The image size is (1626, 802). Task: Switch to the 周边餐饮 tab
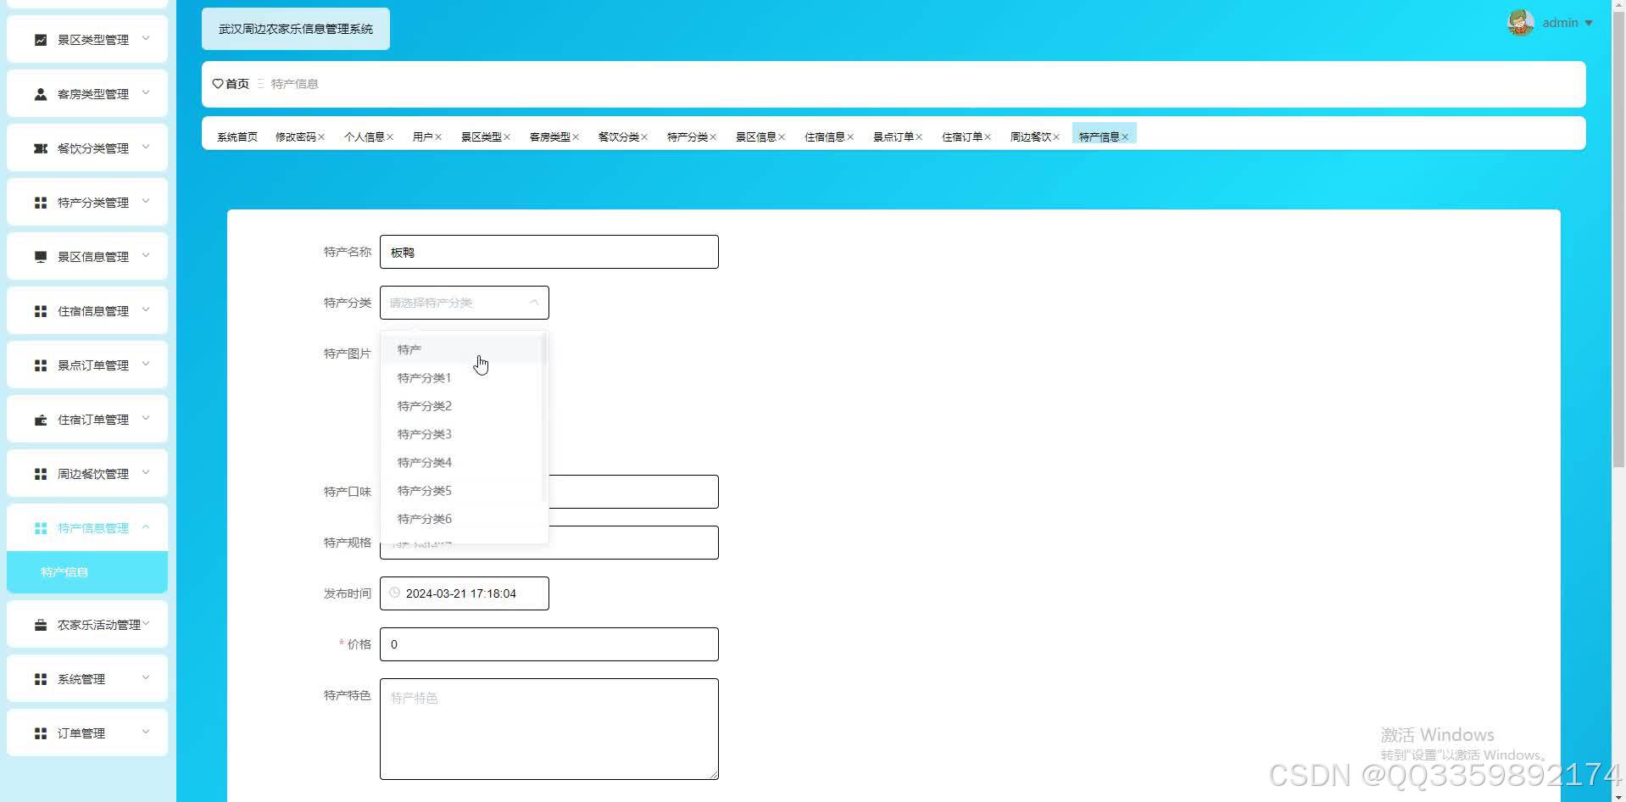pyautogui.click(x=1031, y=137)
